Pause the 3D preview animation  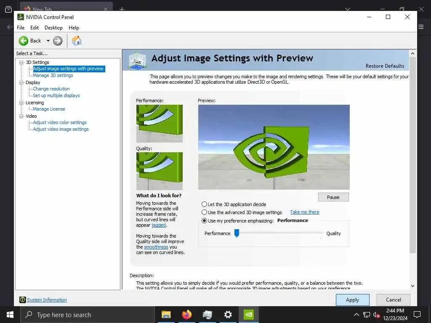[x=333, y=197]
